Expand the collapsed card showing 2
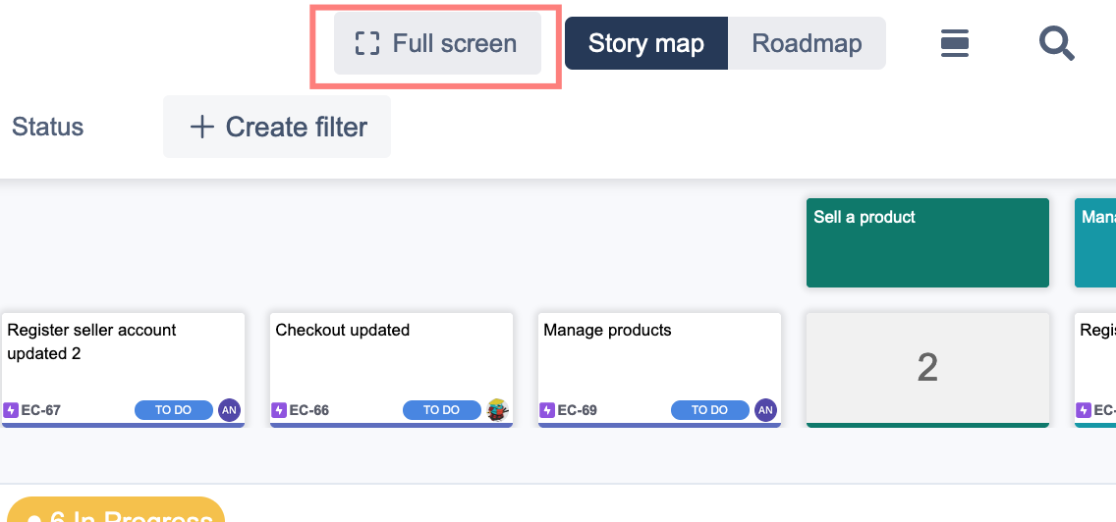 coord(927,367)
